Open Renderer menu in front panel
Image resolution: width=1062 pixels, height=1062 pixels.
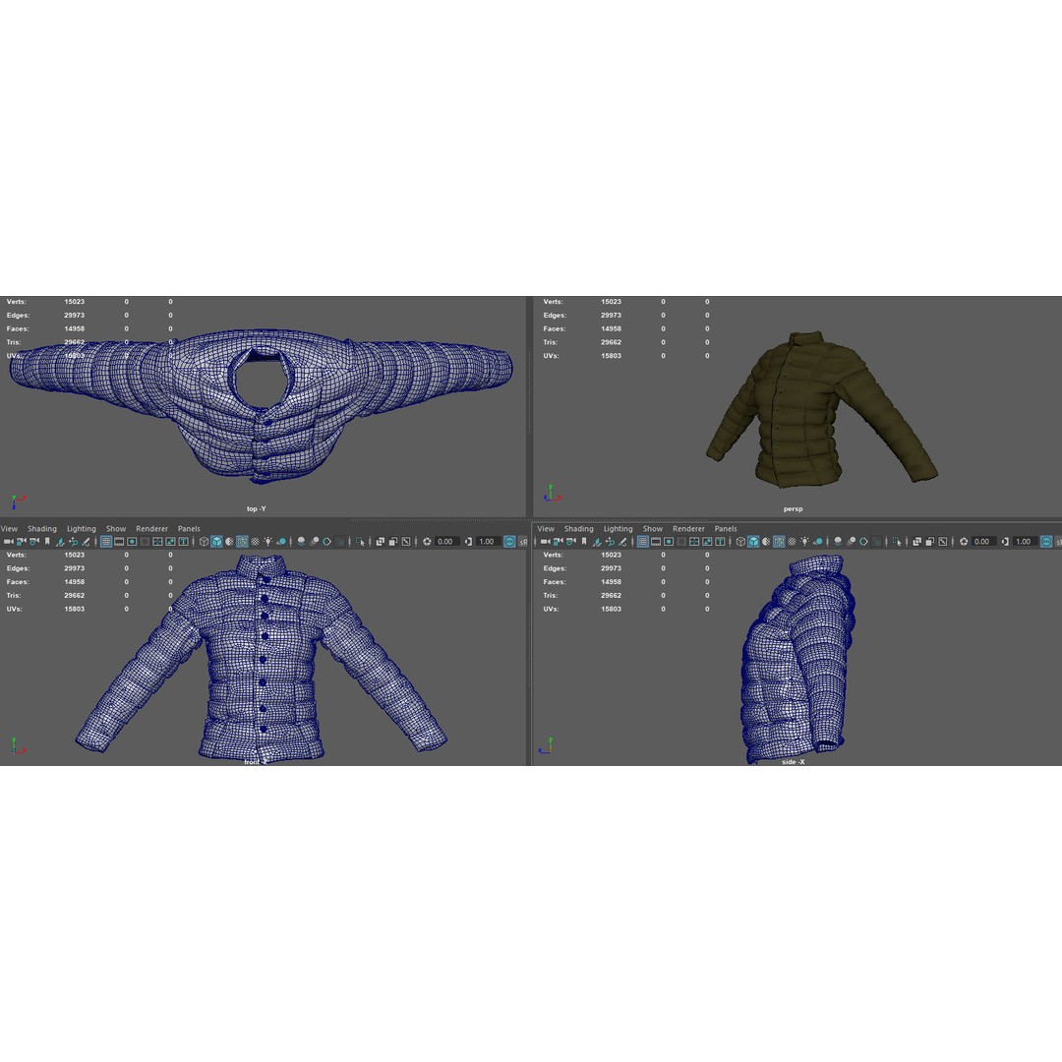coord(151,528)
